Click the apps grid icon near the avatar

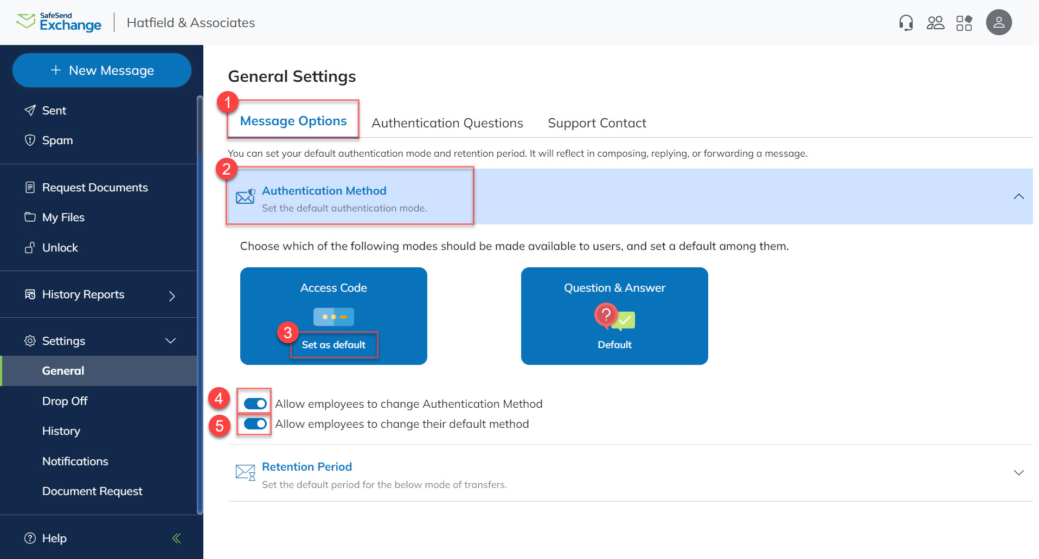click(x=965, y=22)
